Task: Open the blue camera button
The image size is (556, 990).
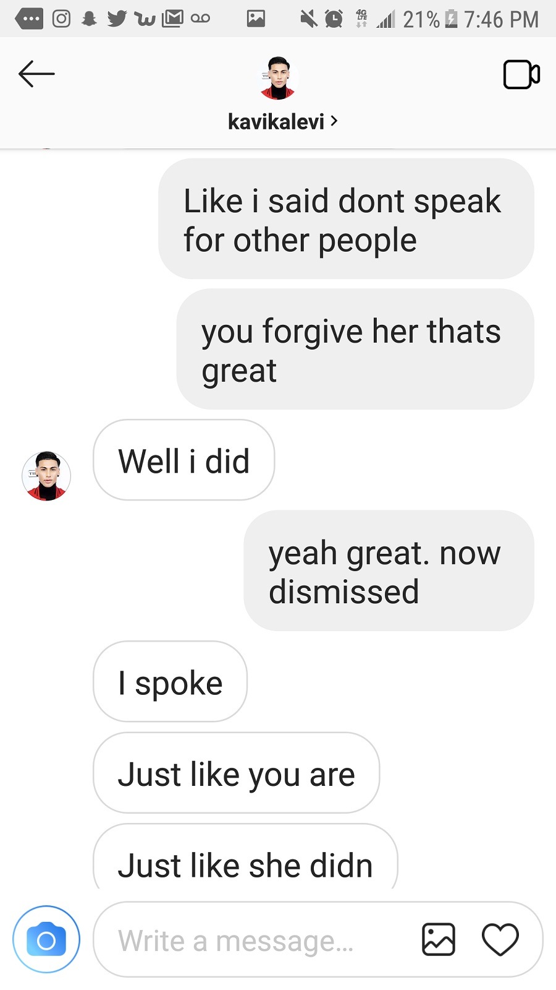Action: [x=46, y=939]
